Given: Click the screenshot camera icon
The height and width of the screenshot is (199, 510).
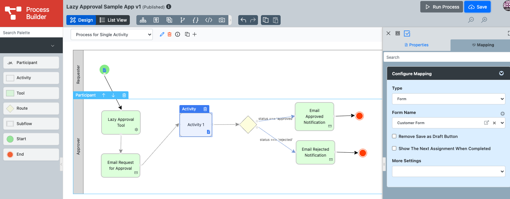Looking at the screenshot, I should tap(222, 20).
